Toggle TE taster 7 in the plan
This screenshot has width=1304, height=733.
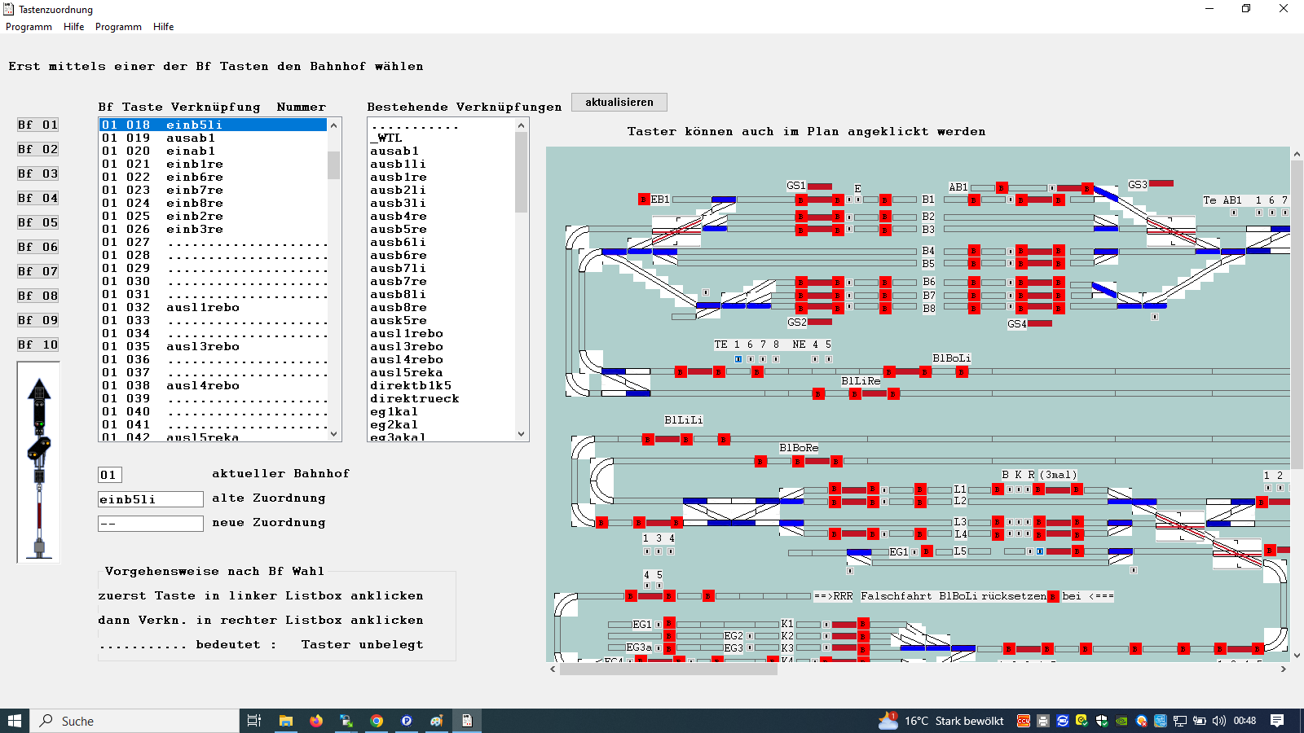tap(763, 358)
